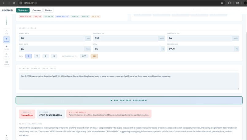The height and width of the screenshot is (140, 247).
Task: Switch to the Metrics tab
Action: 48,10
